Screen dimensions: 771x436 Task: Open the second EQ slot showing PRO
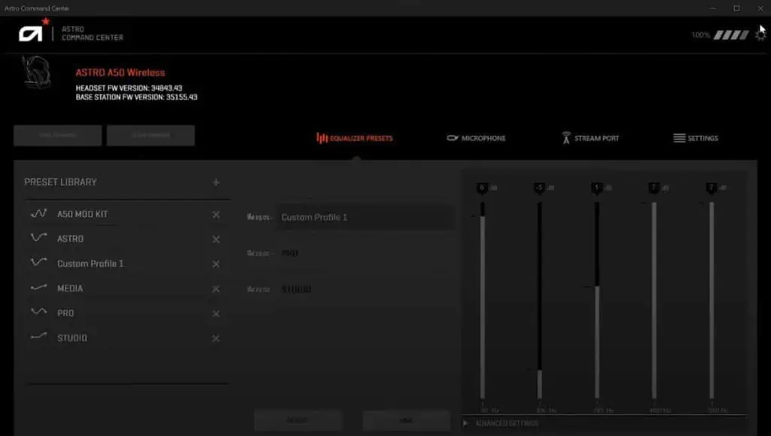[x=365, y=253]
